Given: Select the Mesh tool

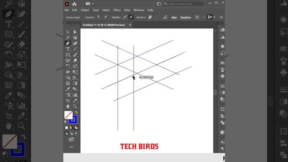Looking at the screenshot, I should 68,83.
